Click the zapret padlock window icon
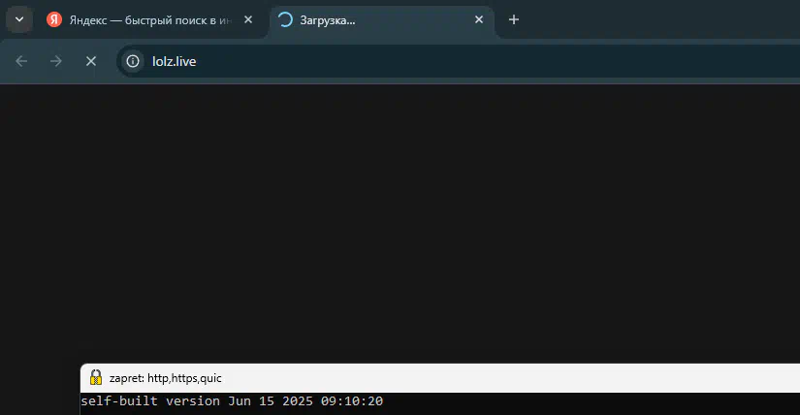The height and width of the screenshot is (415, 800). [x=96, y=378]
